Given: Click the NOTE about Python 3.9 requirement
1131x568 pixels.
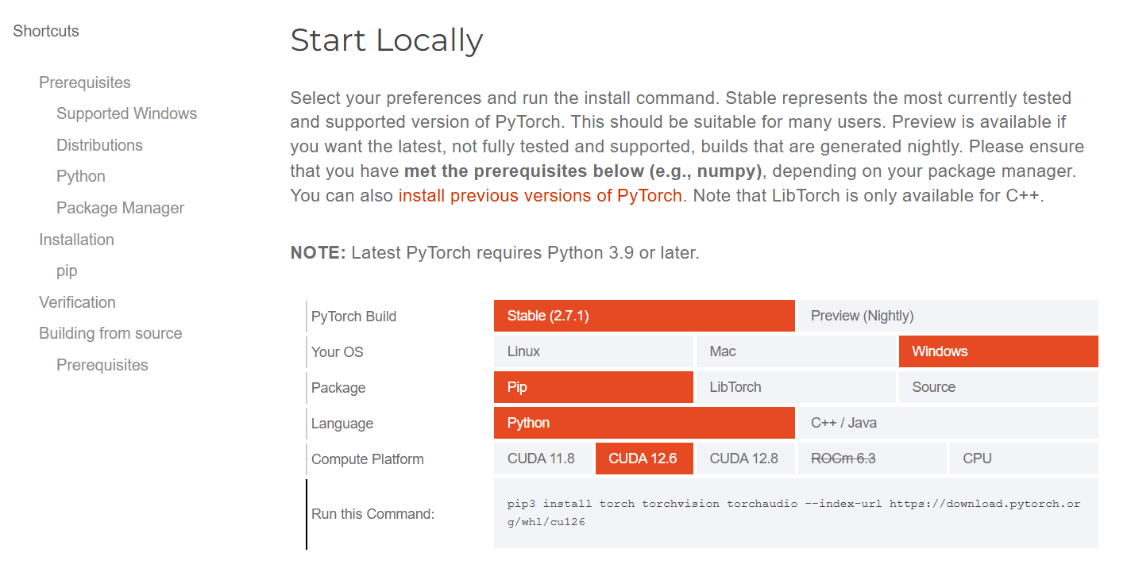Looking at the screenshot, I should [495, 253].
